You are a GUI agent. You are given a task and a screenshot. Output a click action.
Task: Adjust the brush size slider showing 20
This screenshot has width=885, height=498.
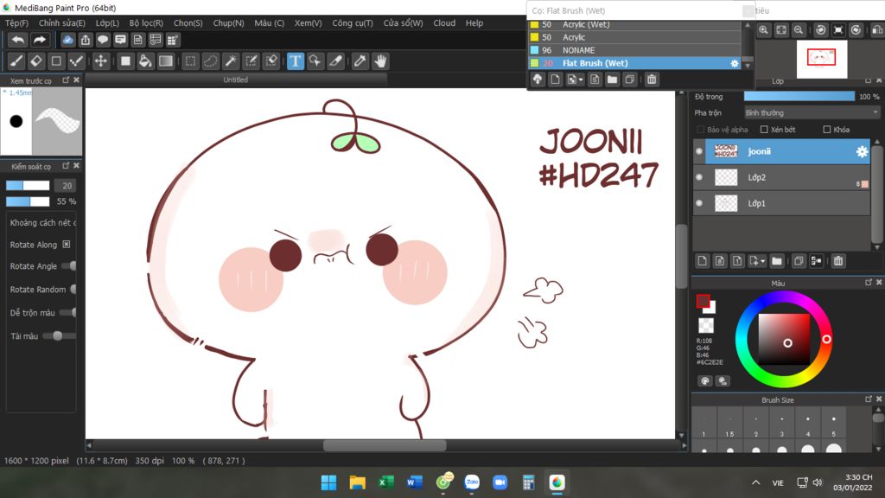28,186
